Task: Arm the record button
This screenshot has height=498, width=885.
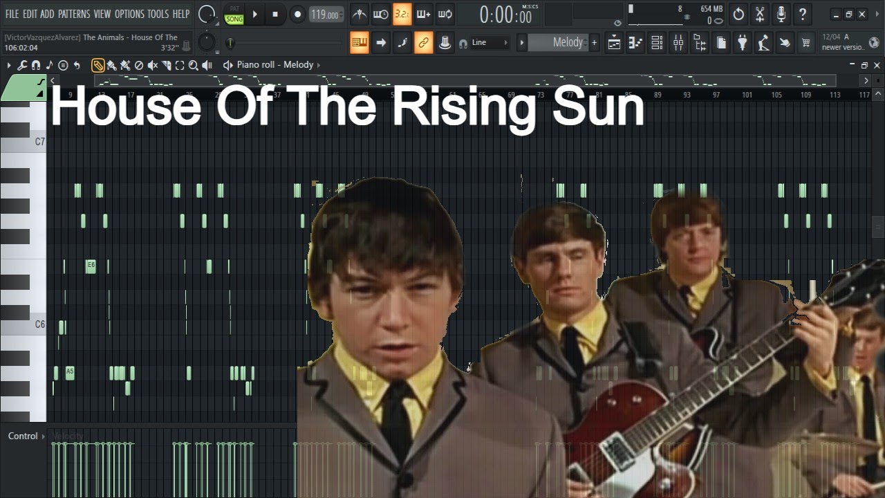Action: pyautogui.click(x=297, y=14)
